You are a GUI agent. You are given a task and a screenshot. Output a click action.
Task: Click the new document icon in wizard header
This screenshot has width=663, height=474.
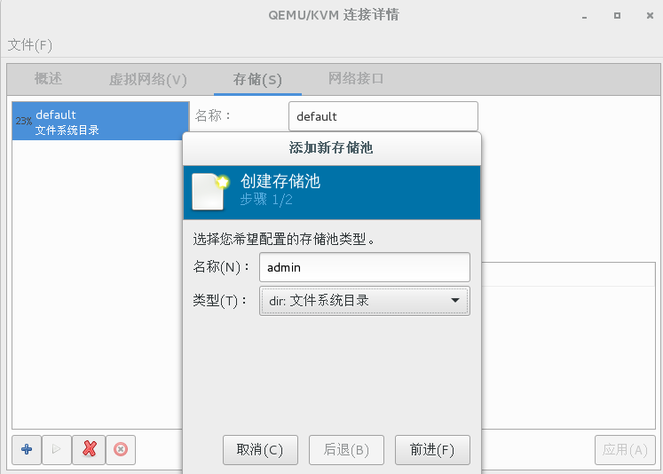point(210,192)
